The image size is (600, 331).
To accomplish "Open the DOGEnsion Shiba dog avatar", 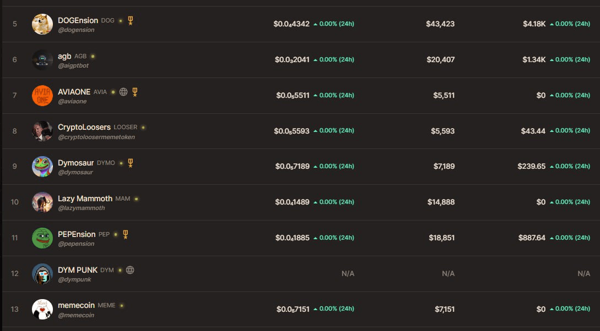I will (x=42, y=24).
